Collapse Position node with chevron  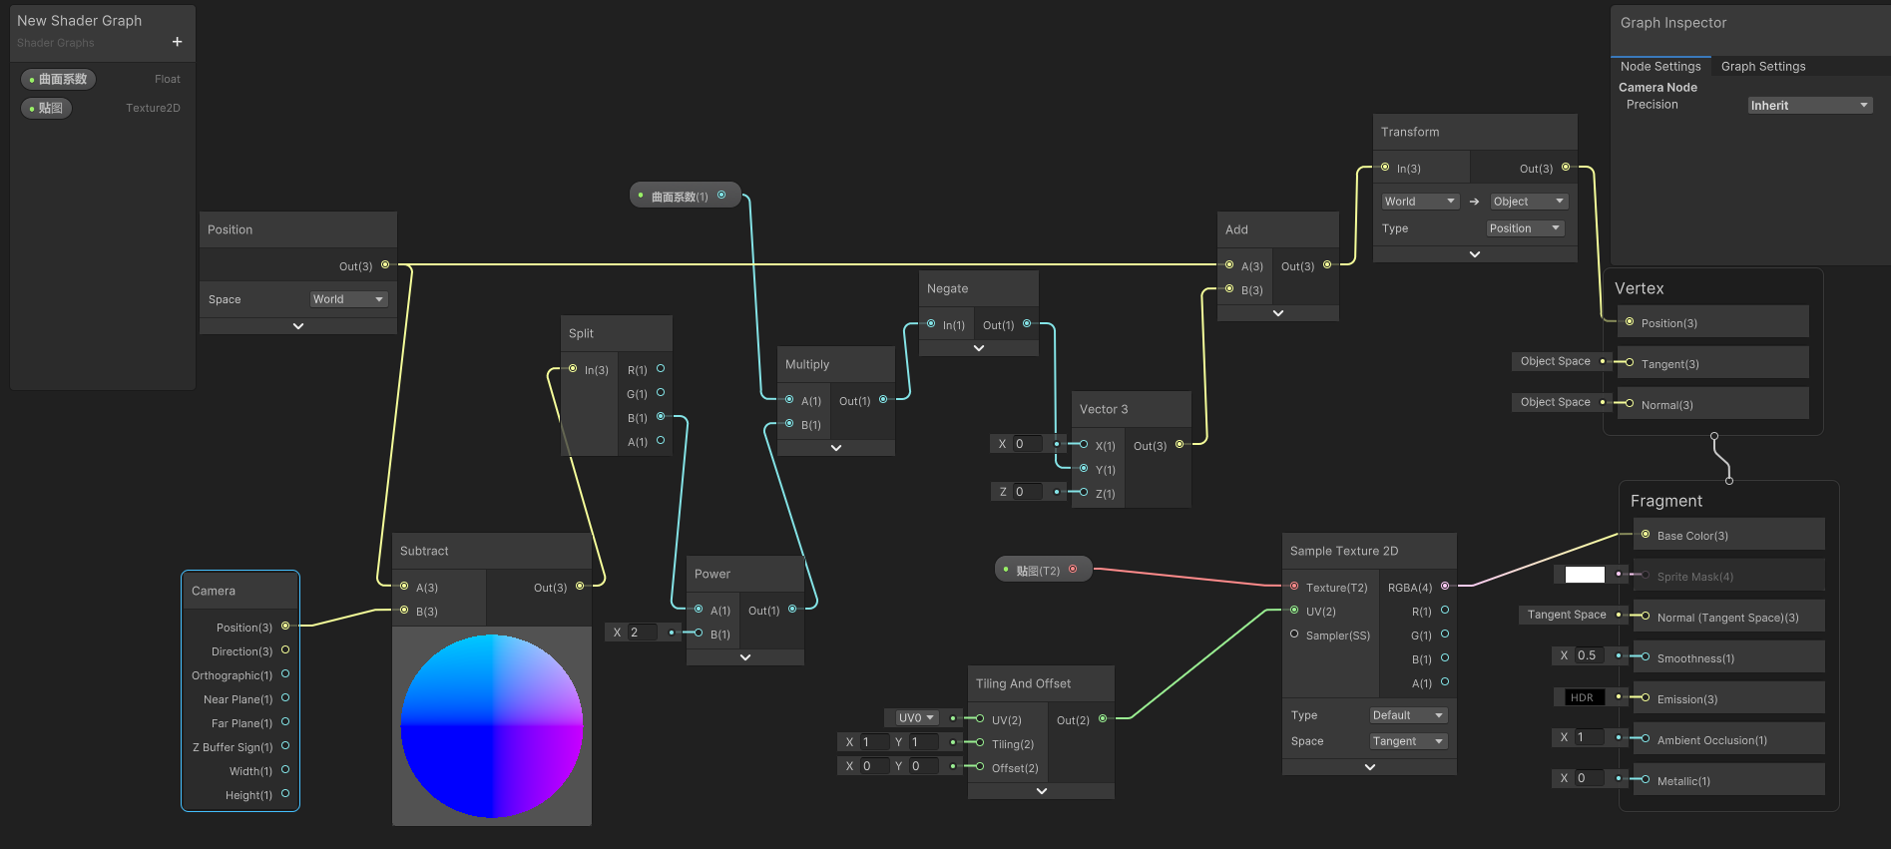[x=298, y=326]
